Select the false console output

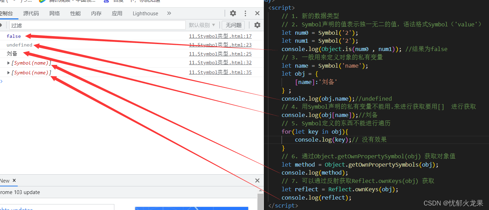tap(14, 36)
